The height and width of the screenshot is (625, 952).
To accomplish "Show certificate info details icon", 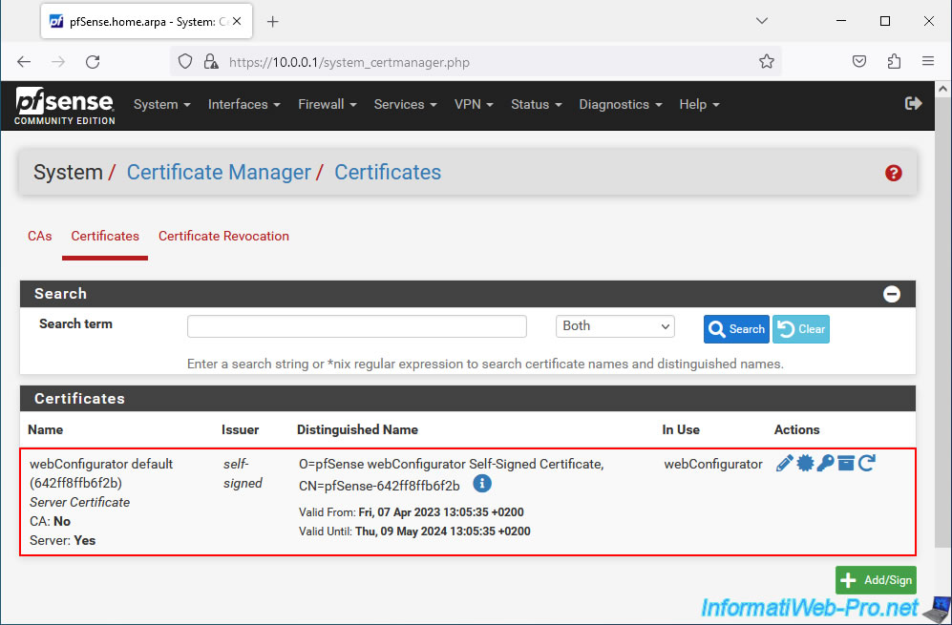I will tap(482, 484).
